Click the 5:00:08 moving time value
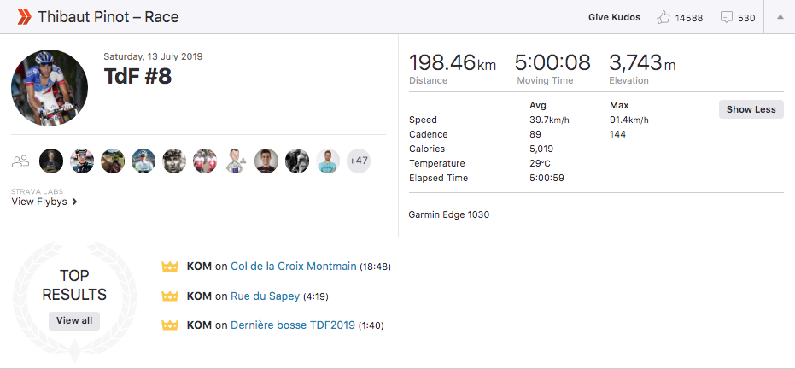This screenshot has height=369, width=795. [x=552, y=63]
